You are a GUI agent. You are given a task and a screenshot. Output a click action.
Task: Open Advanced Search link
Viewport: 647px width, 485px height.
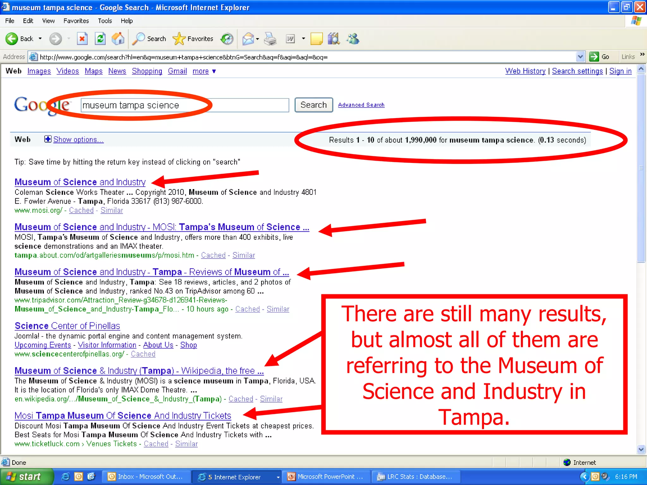(361, 105)
